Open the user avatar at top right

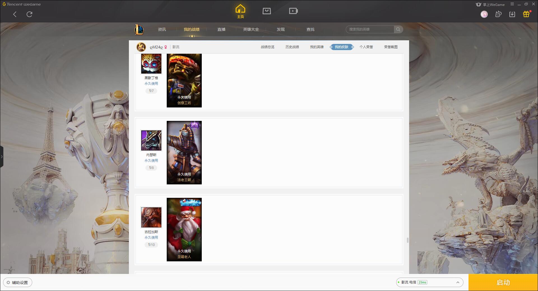(484, 14)
